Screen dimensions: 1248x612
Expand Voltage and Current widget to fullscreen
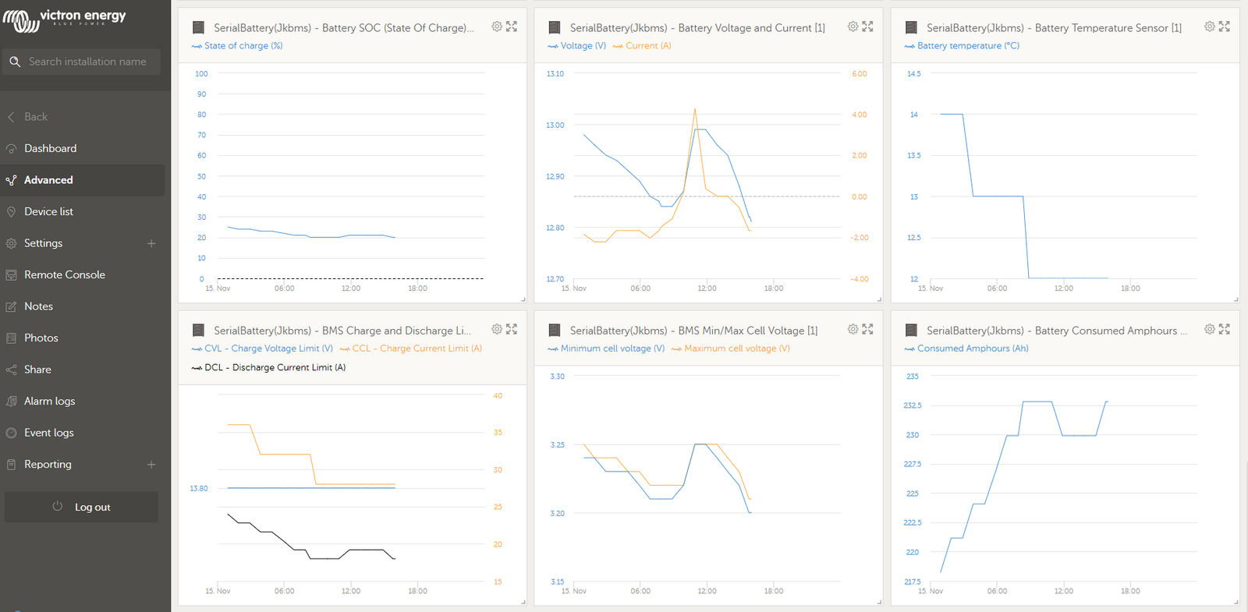pos(867,27)
